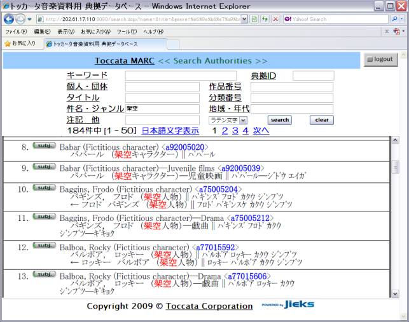Click the 典拠ID input field
The width and height of the screenshot is (409, 322).
coord(314,76)
